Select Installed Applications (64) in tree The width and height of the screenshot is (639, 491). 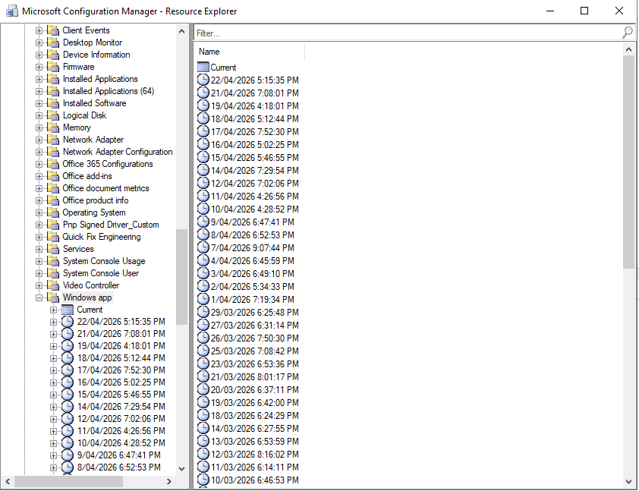[108, 91]
